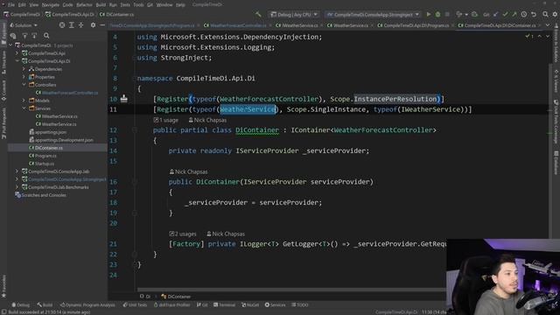Open IDE settings gear at top right
This screenshot has width=560, height=315.
[555, 14]
